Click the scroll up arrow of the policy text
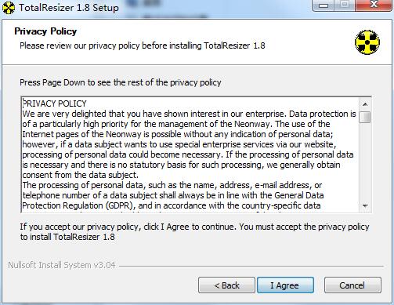 coord(365,104)
